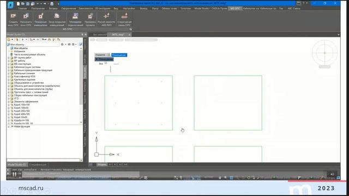Open the Пожарные извещатели tool

pyautogui.click(x=40, y=20)
